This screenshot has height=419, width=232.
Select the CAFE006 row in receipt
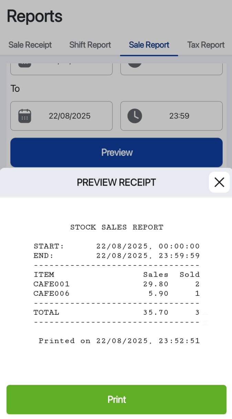(116, 294)
